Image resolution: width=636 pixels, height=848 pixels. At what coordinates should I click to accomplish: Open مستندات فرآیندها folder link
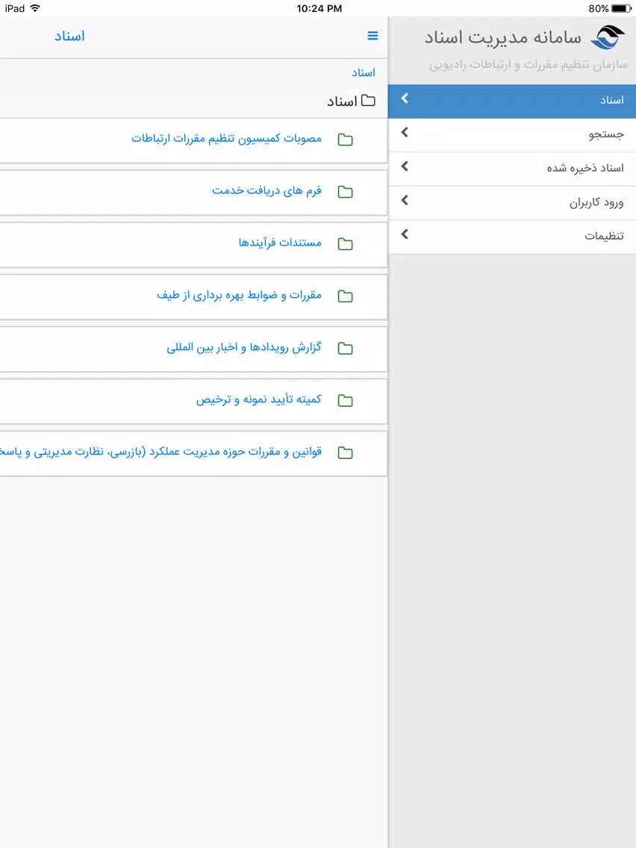(280, 243)
